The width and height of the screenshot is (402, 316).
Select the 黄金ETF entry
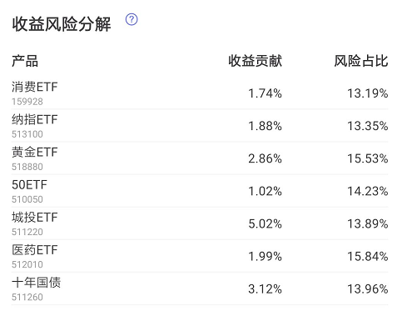click(x=200, y=158)
